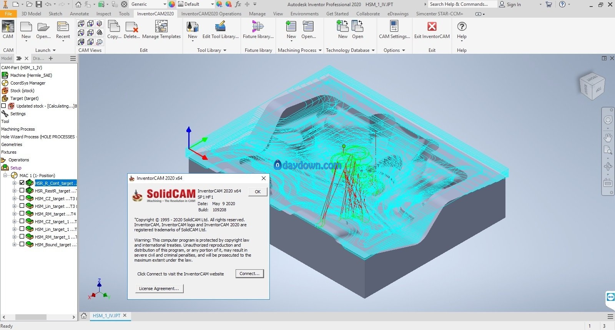Switch to the Environments tab

click(304, 13)
